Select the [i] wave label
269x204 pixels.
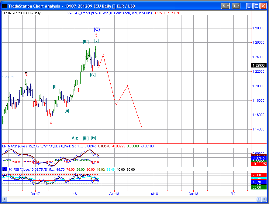[54, 87]
